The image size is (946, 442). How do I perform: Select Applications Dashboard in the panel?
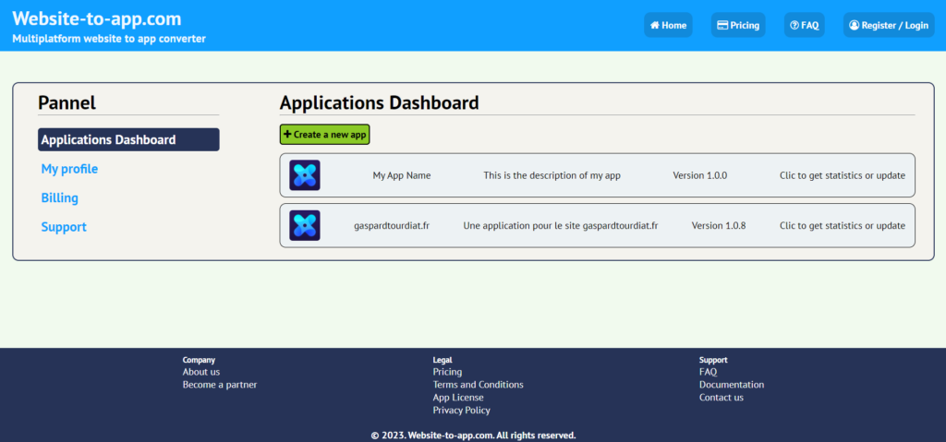coord(128,140)
